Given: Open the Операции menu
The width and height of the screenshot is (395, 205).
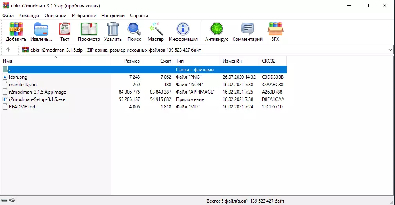Looking at the screenshot, I should click(55, 16).
